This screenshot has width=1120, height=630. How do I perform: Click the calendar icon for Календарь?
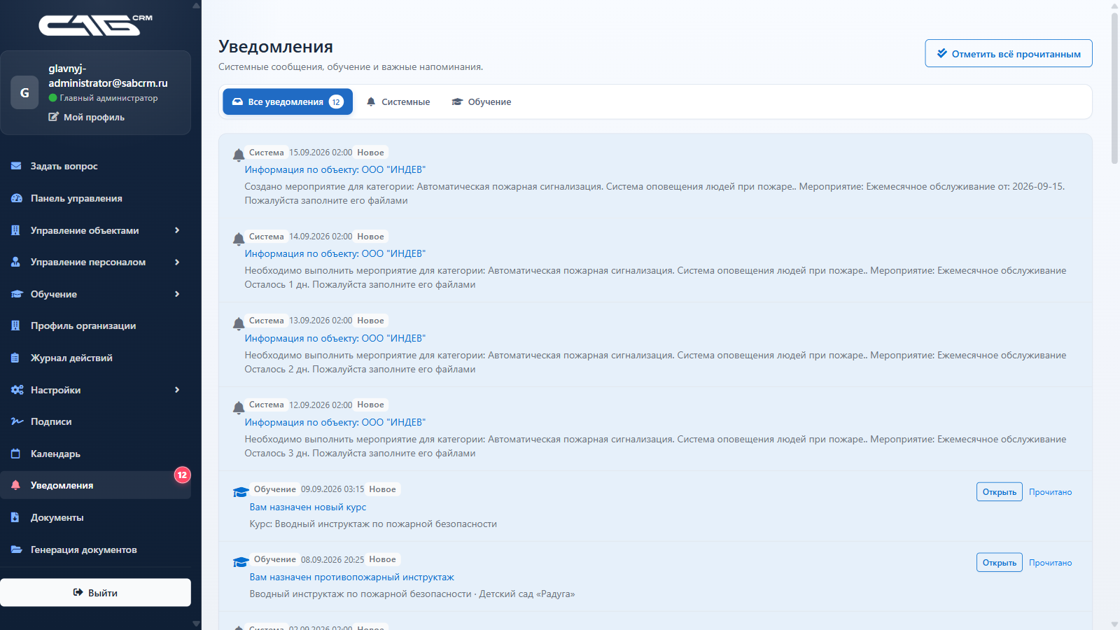tap(15, 454)
